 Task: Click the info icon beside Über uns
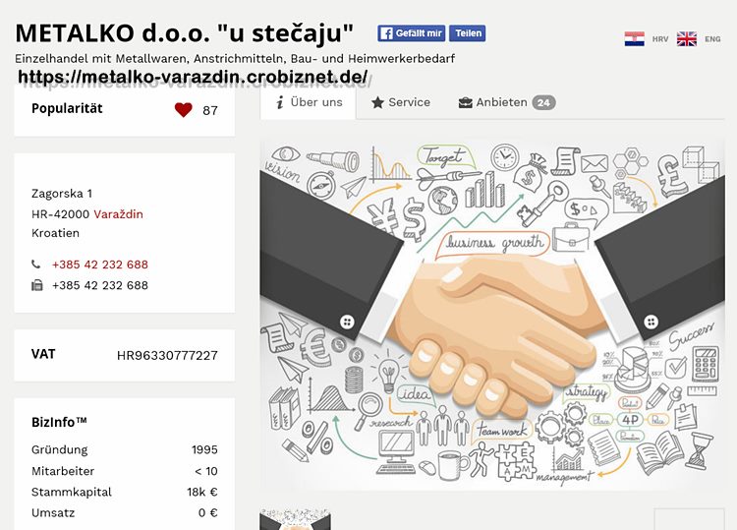(x=280, y=102)
